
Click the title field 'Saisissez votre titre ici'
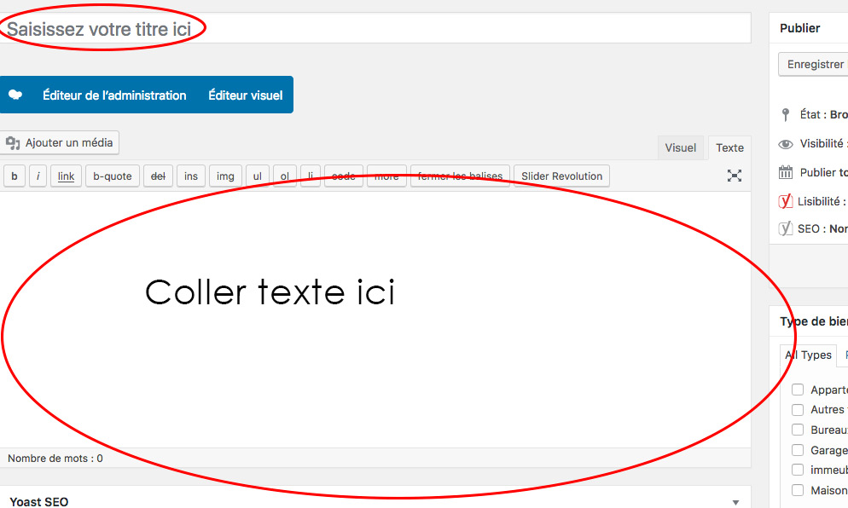[x=375, y=29]
